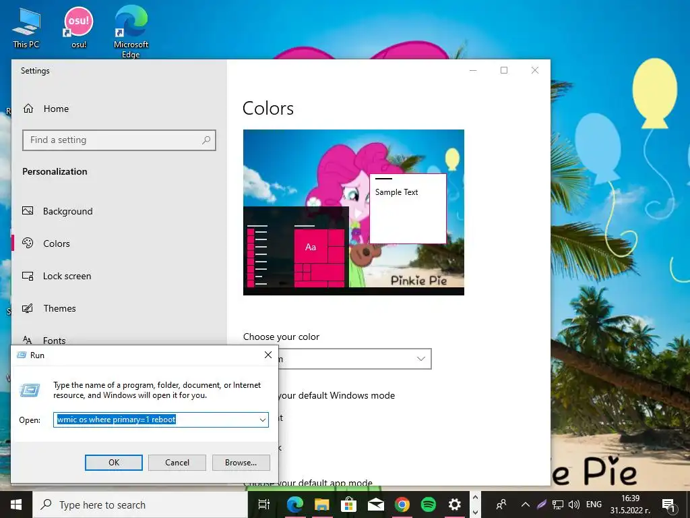This screenshot has width=690, height=518.
Task: Open File Explorer from the taskbar
Action: click(x=321, y=505)
